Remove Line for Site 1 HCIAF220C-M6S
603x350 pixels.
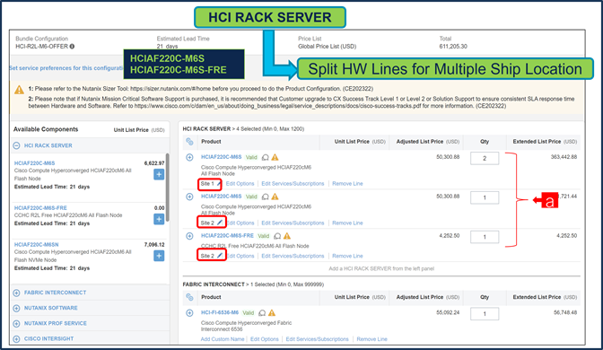click(347, 184)
